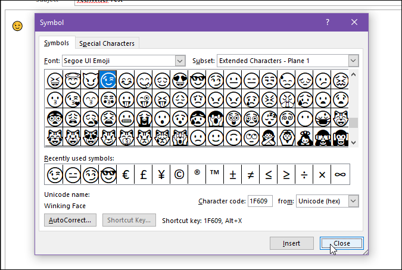Pick the smiling face with halo emoji
Image resolution: width=402 pixels, height=270 pixels.
(72, 80)
